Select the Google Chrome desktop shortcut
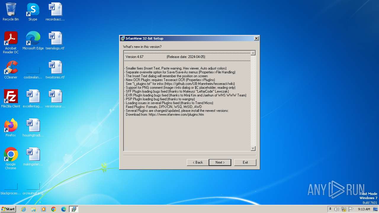This screenshot has width=379, height=213. 11,159
